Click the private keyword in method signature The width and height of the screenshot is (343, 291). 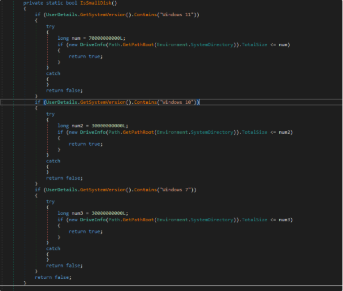[33, 3]
